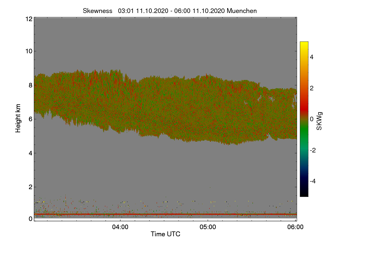Click the height tick label 10
Image resolution: width=390 pixels, height=260 pixels.
pos(29,51)
